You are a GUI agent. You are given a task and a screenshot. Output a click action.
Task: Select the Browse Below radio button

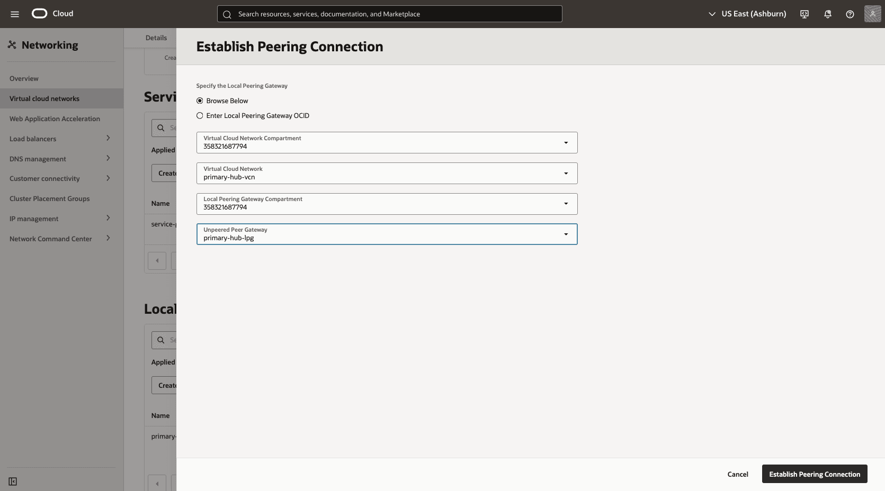(200, 101)
